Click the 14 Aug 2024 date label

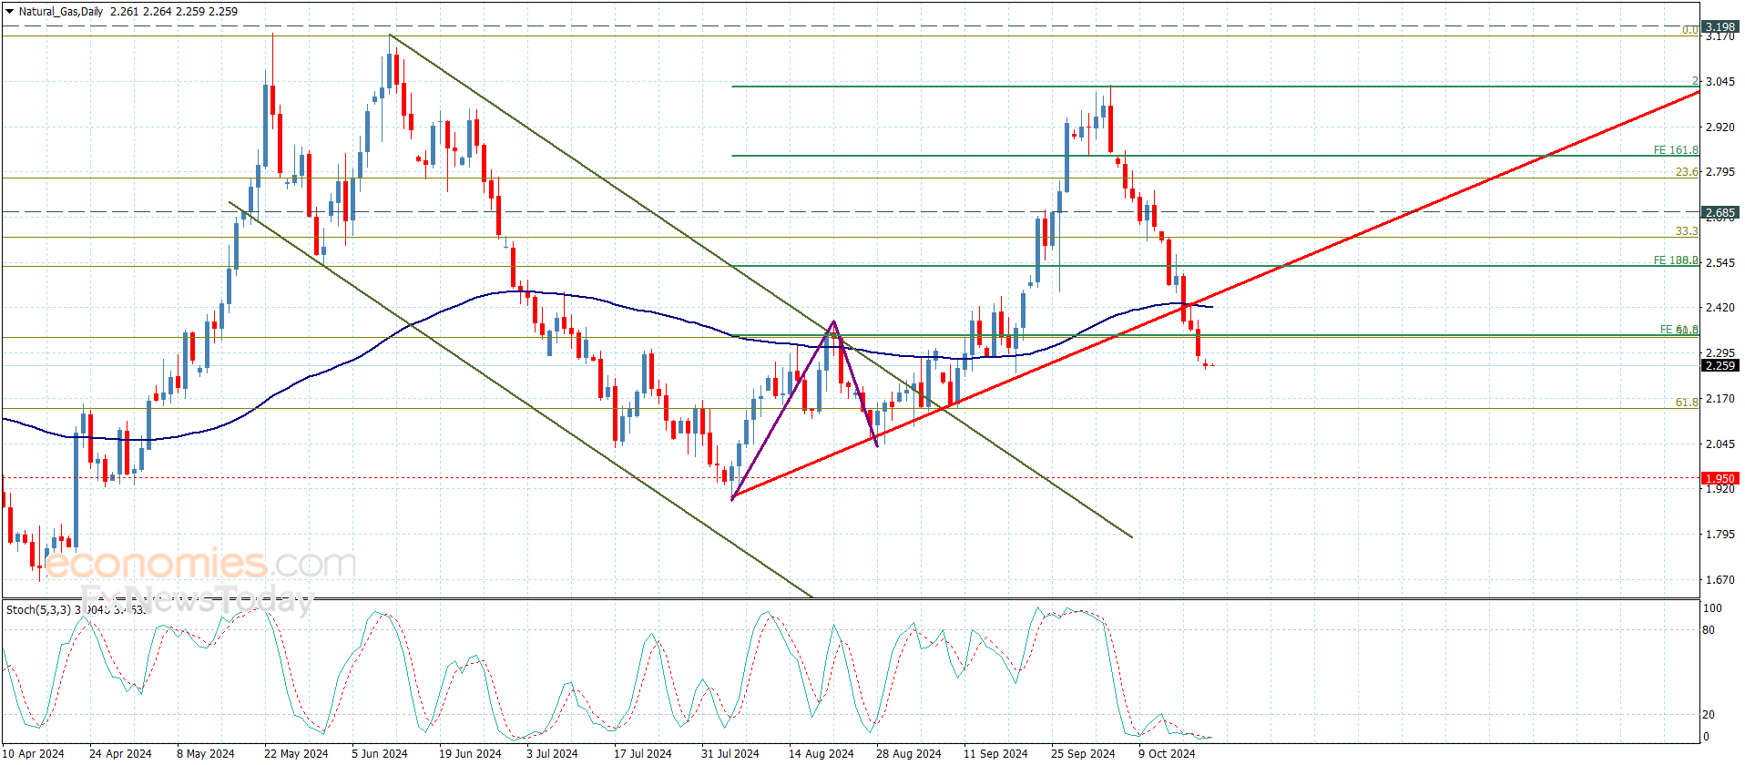(x=821, y=753)
